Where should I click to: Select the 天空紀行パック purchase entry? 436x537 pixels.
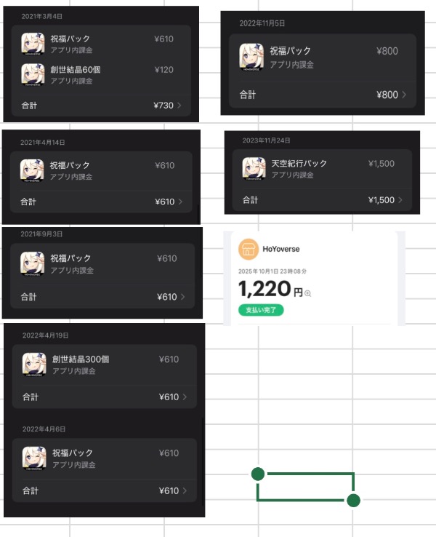[x=322, y=169]
